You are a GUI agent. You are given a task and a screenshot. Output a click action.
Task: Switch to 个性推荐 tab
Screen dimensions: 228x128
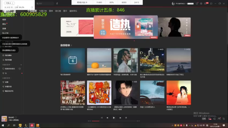(x=32, y=11)
